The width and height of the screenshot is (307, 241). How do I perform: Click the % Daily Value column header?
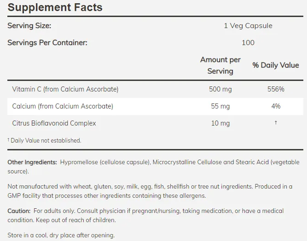click(276, 65)
